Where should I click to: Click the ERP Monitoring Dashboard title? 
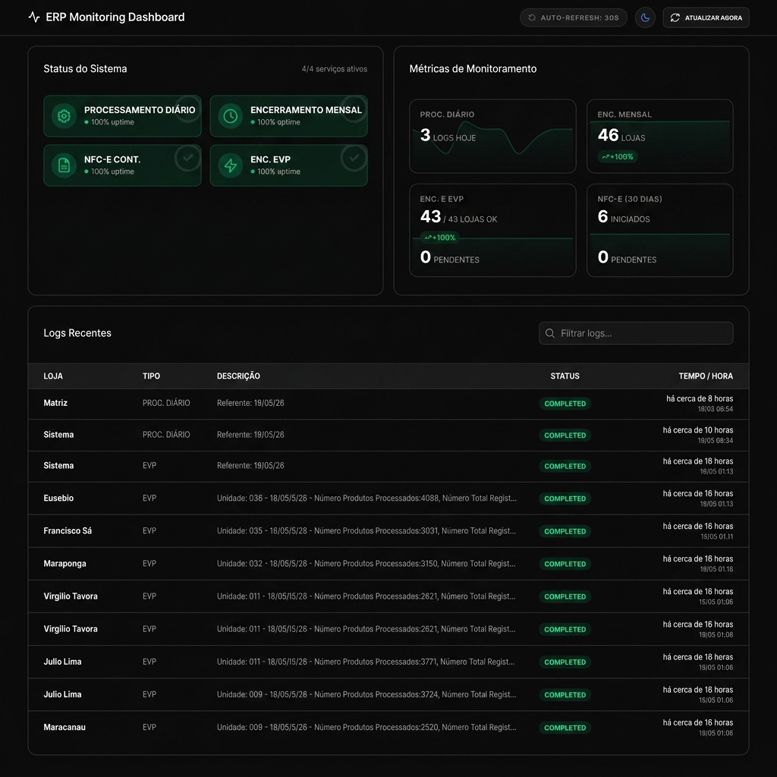(115, 17)
